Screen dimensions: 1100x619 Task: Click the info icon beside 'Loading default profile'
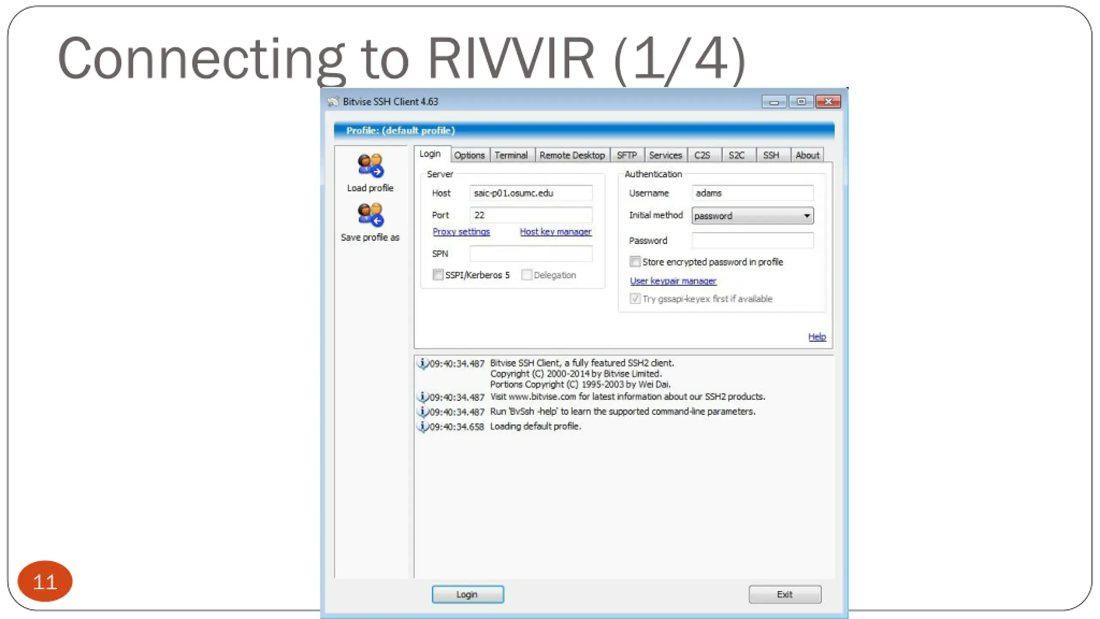(423, 426)
